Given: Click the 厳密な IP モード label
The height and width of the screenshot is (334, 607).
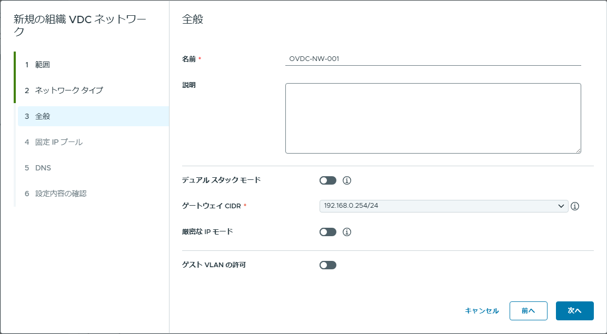Looking at the screenshot, I should point(207,232).
